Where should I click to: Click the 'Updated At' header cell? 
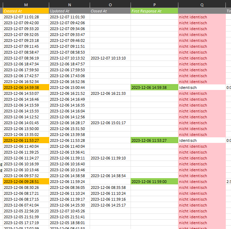pyautogui.click(x=69, y=11)
